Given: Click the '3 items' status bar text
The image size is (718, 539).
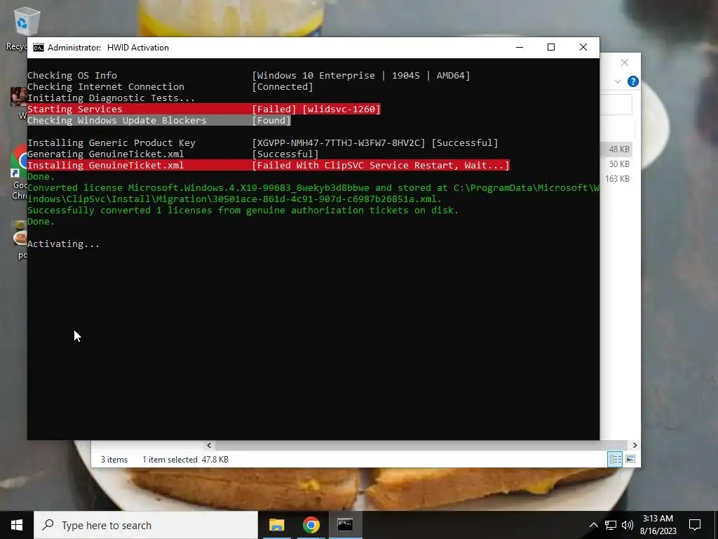Looking at the screenshot, I should 114,459.
